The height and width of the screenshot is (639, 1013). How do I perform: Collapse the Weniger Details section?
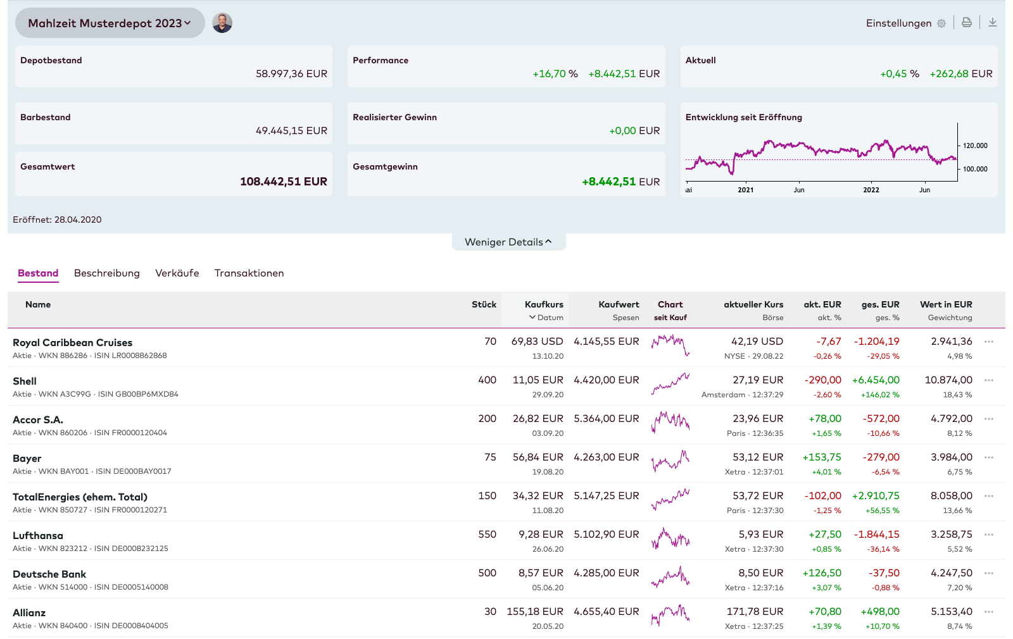[508, 242]
